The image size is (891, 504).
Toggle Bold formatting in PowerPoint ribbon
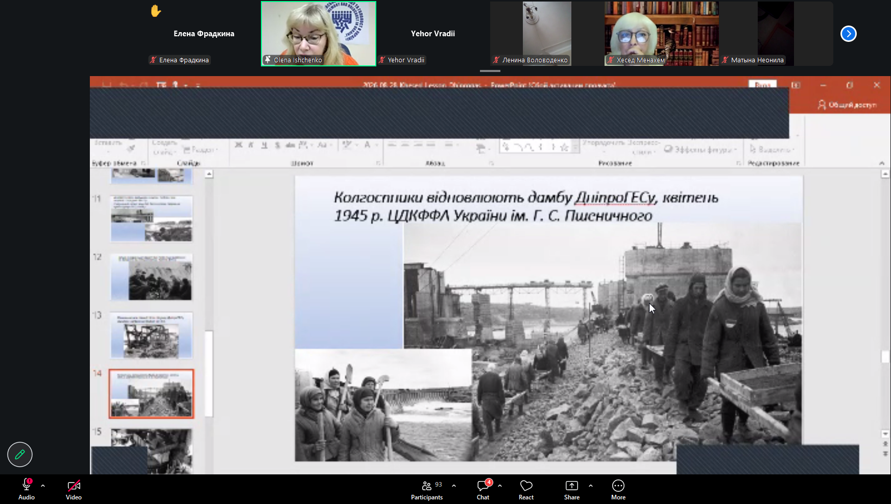point(238,145)
